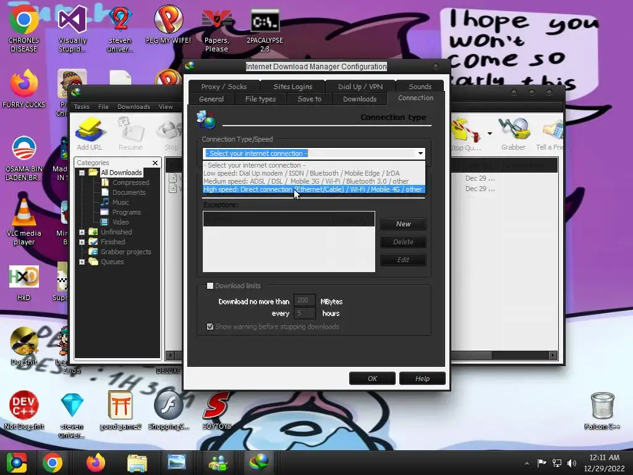Image resolution: width=633 pixels, height=475 pixels.
Task: Switch to Dial Up / VPN tab
Action: point(360,87)
